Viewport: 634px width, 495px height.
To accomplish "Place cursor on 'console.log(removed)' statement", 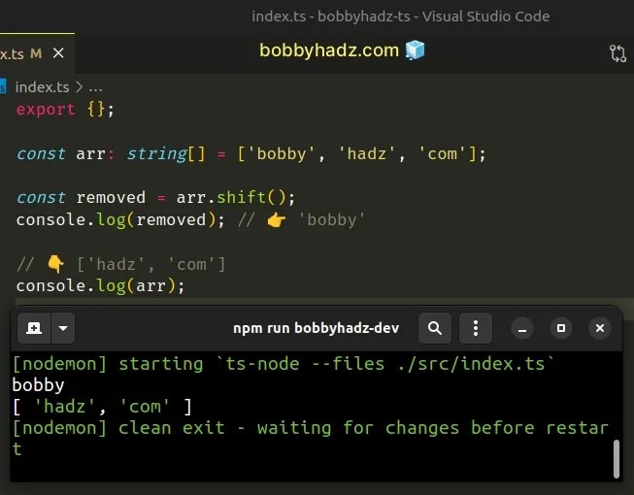I will point(120,220).
